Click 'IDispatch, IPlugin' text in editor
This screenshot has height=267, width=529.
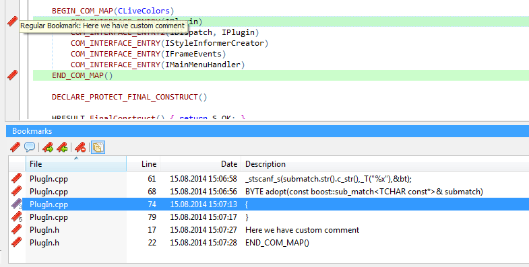(x=212, y=32)
